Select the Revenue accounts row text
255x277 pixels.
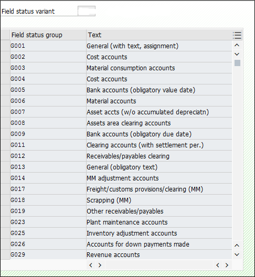click(113, 255)
